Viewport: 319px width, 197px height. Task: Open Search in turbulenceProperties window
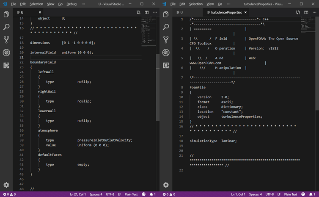(x=166, y=27)
